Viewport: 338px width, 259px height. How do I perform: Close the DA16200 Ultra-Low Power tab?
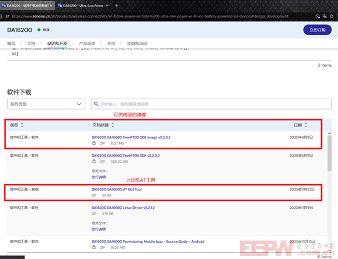(x=107, y=5)
